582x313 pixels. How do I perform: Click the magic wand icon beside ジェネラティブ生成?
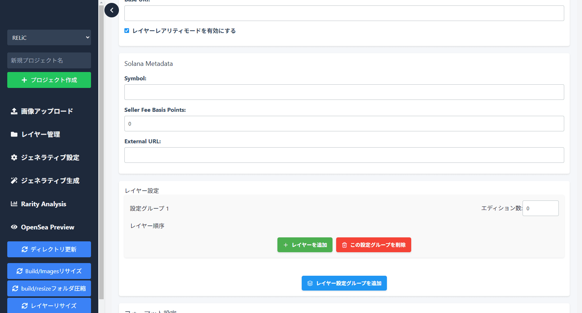pyautogui.click(x=14, y=181)
